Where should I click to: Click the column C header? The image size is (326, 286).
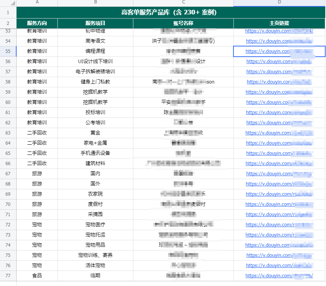tap(183, 3)
